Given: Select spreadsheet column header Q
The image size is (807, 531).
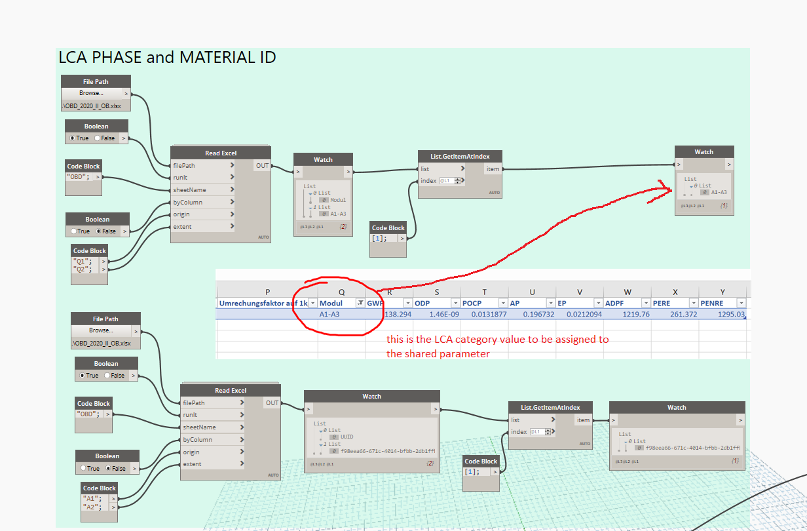Looking at the screenshot, I should 341,292.
